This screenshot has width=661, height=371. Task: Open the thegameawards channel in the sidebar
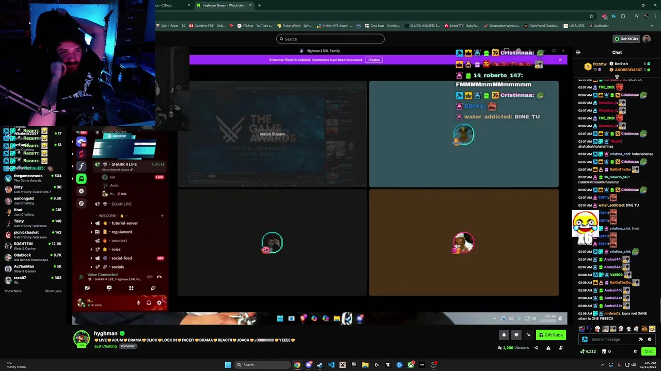[32, 178]
